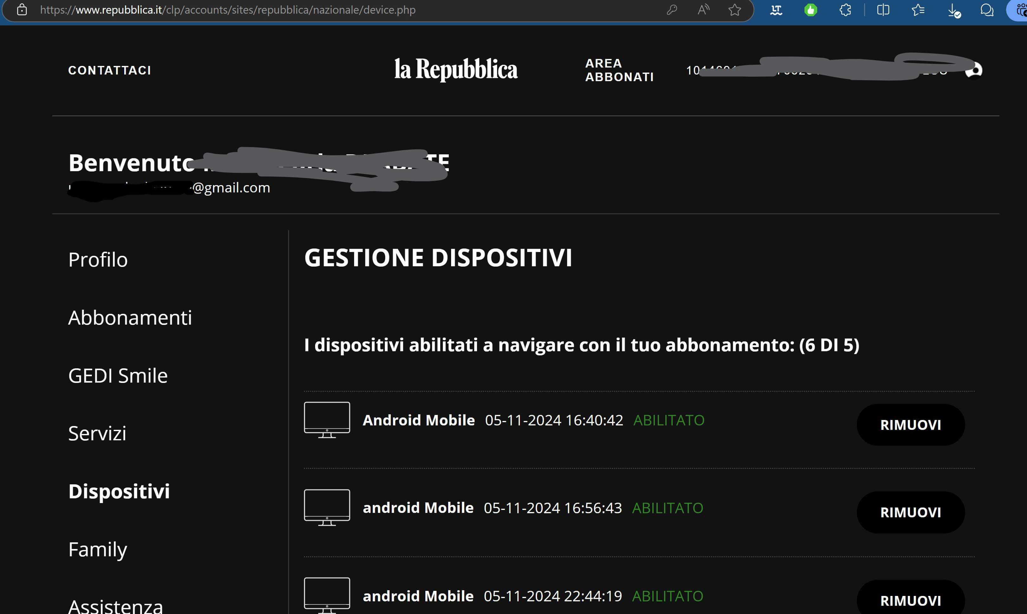Viewport: 1027px width, 614px height.
Task: Open the browser chat sidebar icon
Action: (987, 10)
